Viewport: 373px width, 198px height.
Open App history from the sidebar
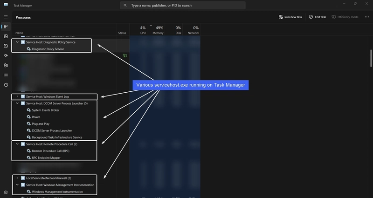(x=6, y=46)
